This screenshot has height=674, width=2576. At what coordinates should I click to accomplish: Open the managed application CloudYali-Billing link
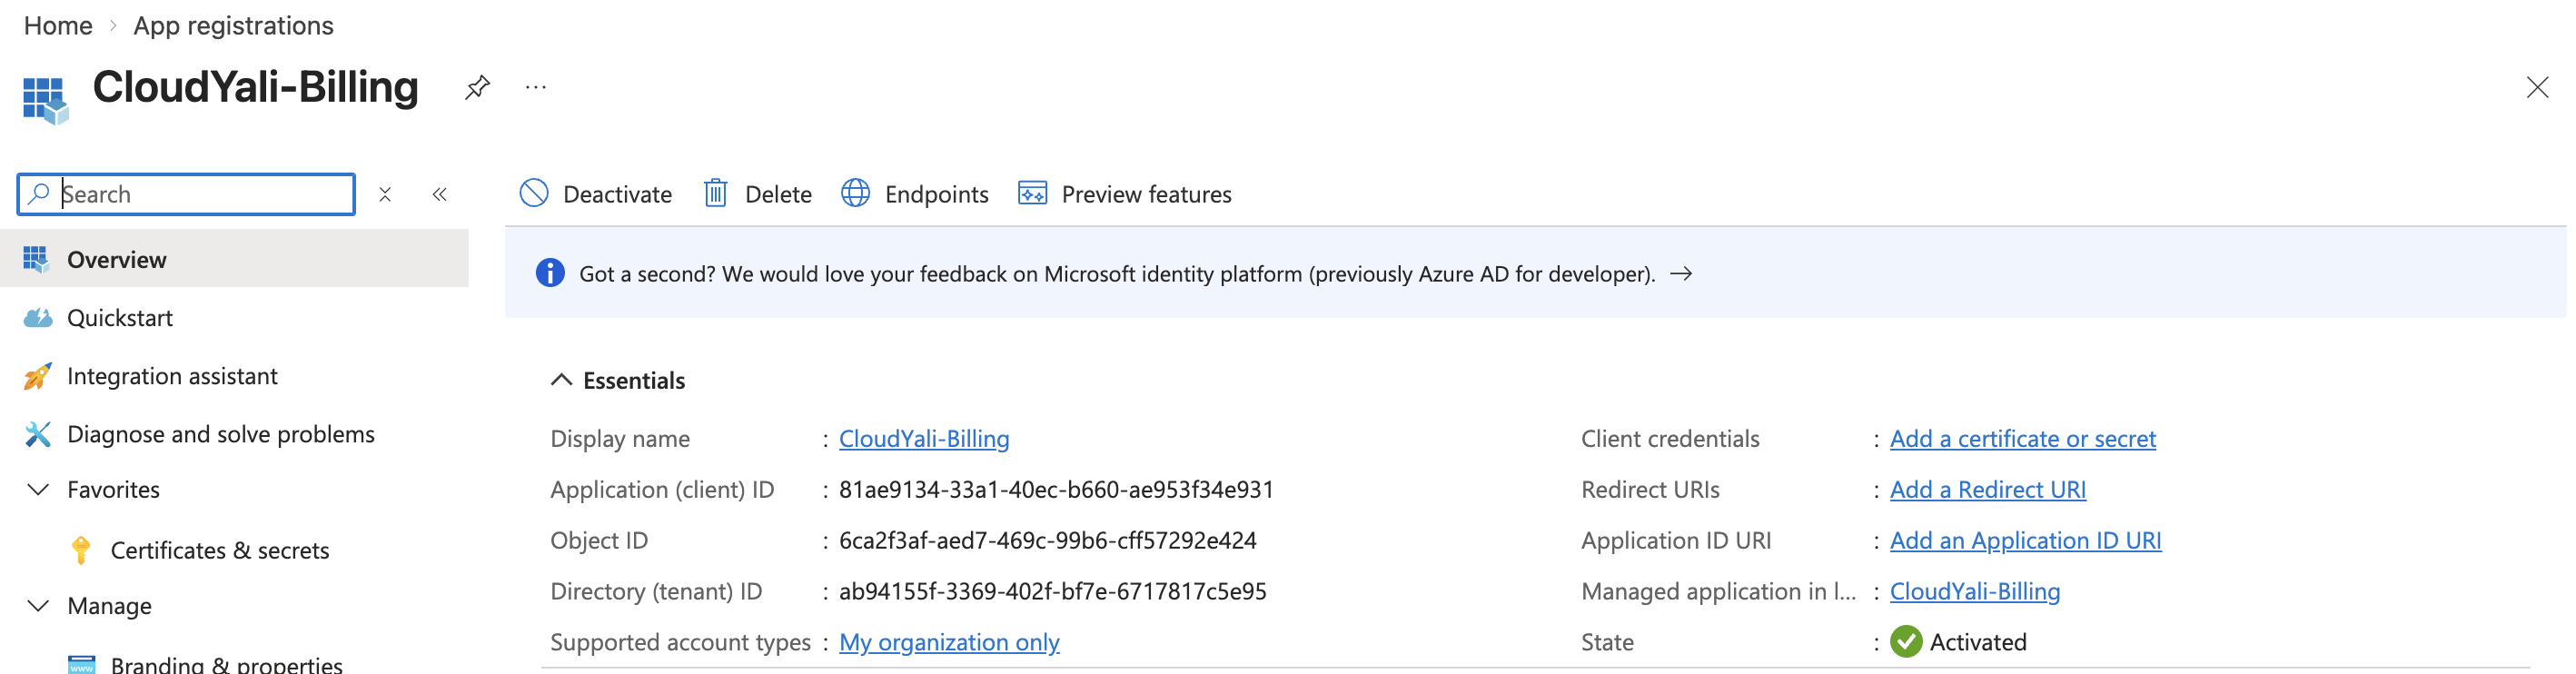1974,592
